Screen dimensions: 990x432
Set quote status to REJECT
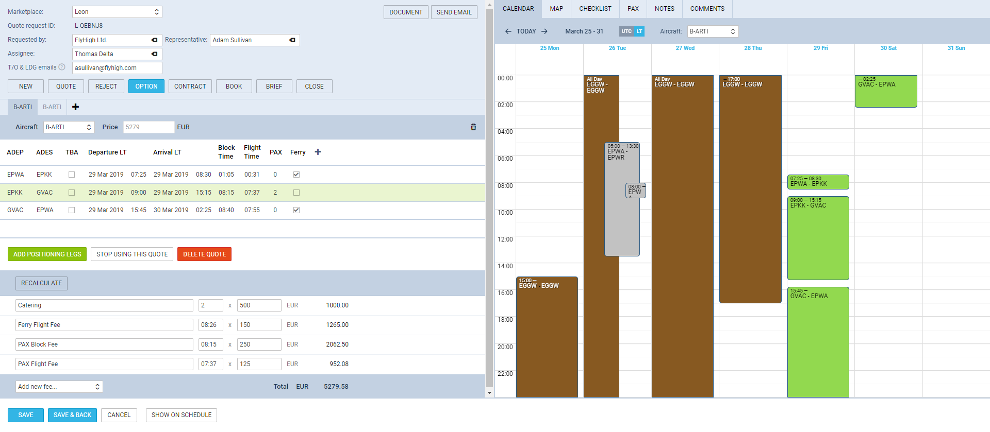point(106,87)
